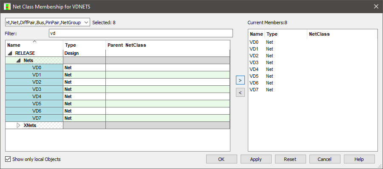Select VD4 in Current Members list

(x=254, y=70)
